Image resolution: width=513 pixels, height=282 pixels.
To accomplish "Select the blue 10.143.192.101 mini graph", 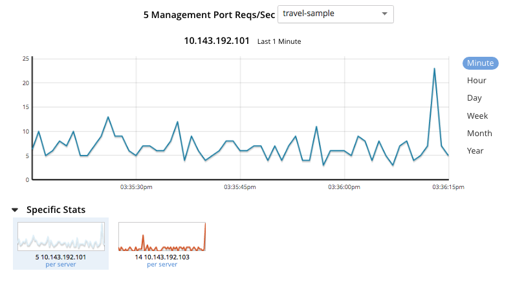I will 61,237.
